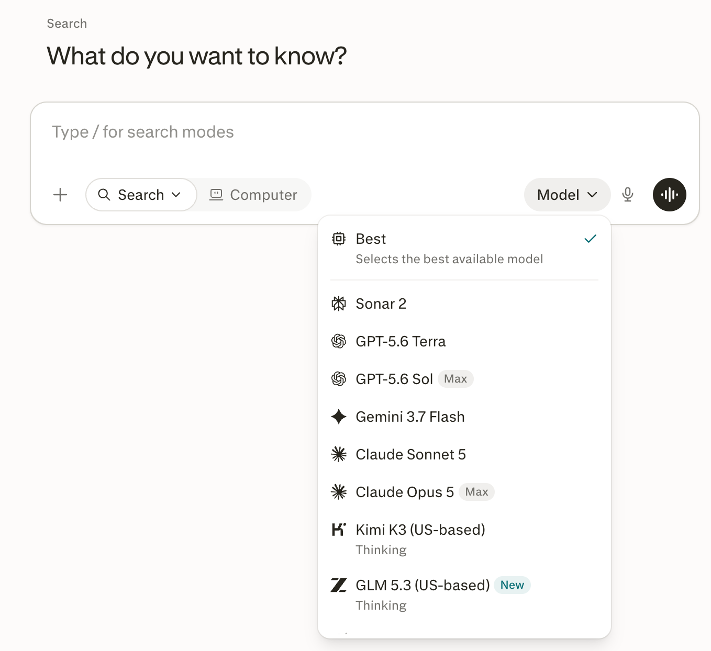Click the Kimi K3 logo icon
Image resolution: width=711 pixels, height=651 pixels.
339,530
